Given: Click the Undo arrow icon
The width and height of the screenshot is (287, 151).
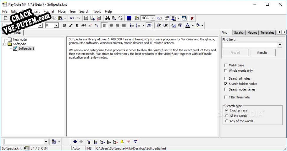Looking at the screenshot, I should pyautogui.click(x=72, y=18).
